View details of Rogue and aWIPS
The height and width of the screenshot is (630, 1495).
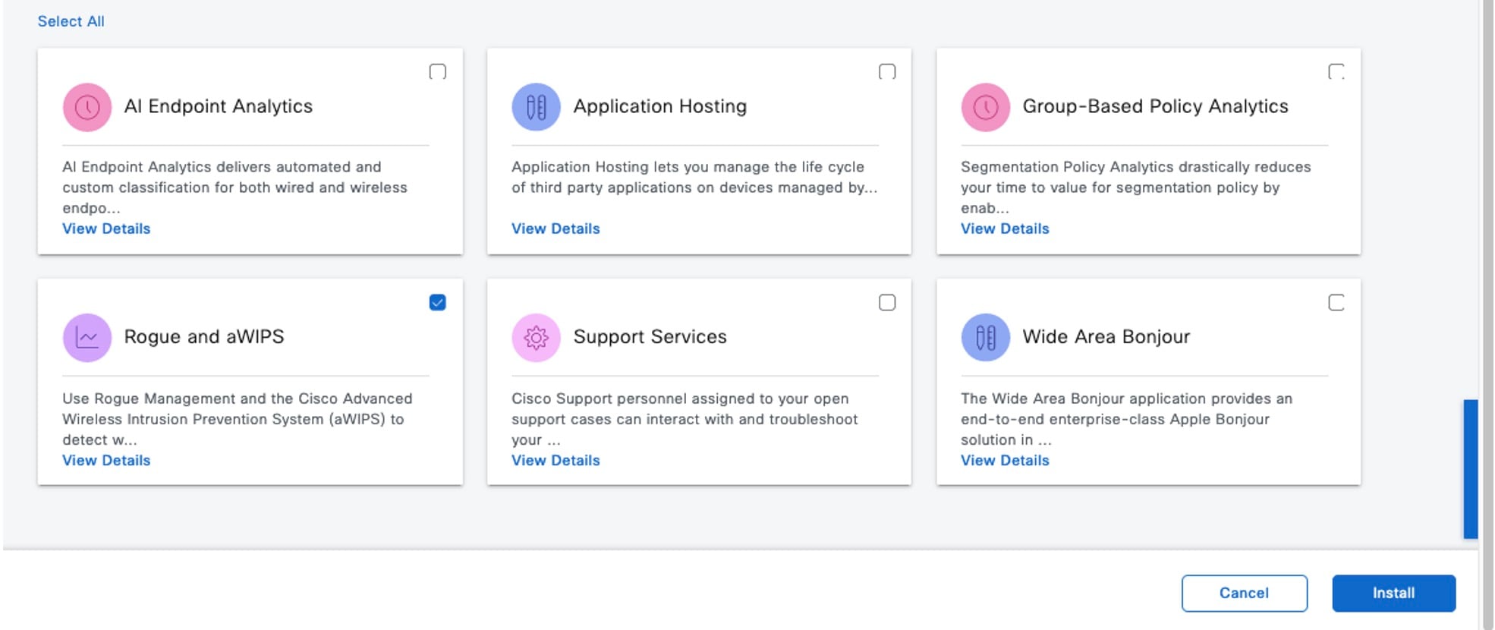tap(106, 460)
